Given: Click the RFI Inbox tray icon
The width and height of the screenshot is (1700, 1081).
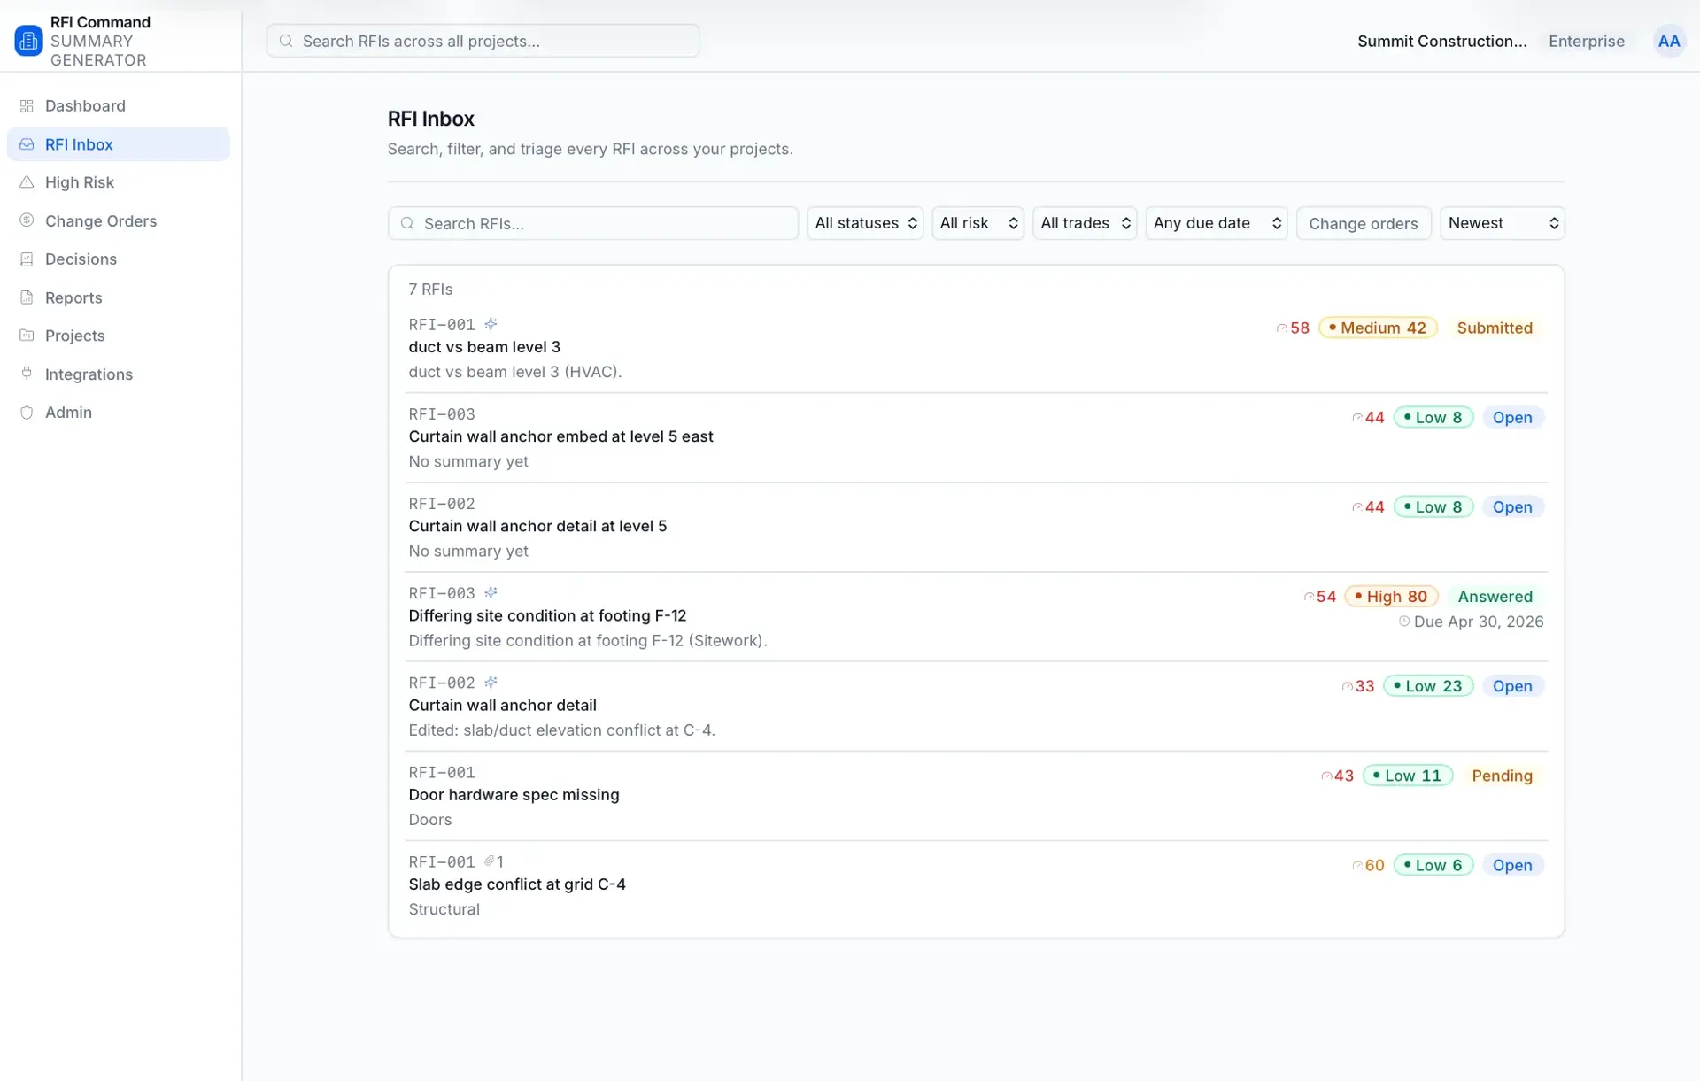Looking at the screenshot, I should pos(27,144).
